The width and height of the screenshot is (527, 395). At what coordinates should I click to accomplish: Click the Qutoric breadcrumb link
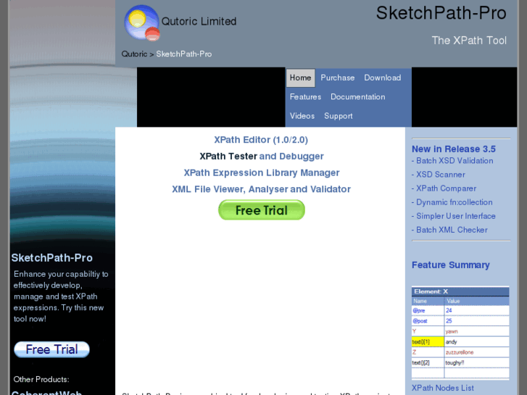coord(134,54)
